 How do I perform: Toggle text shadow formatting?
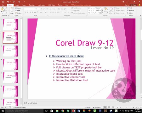pyautogui.click(x=32, y=12)
